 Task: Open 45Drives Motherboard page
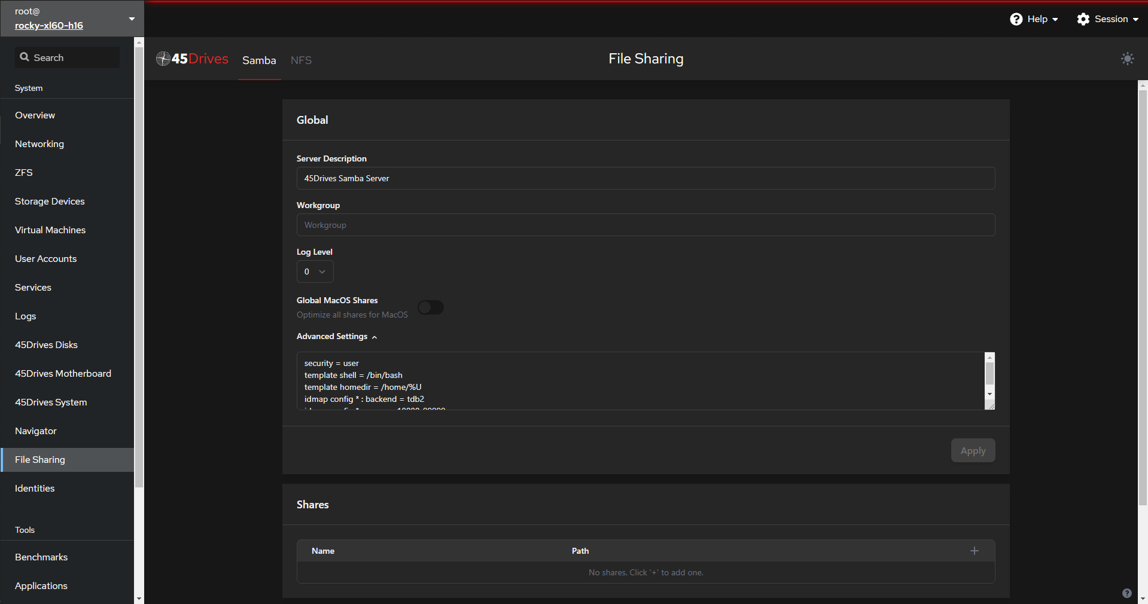click(x=67, y=374)
